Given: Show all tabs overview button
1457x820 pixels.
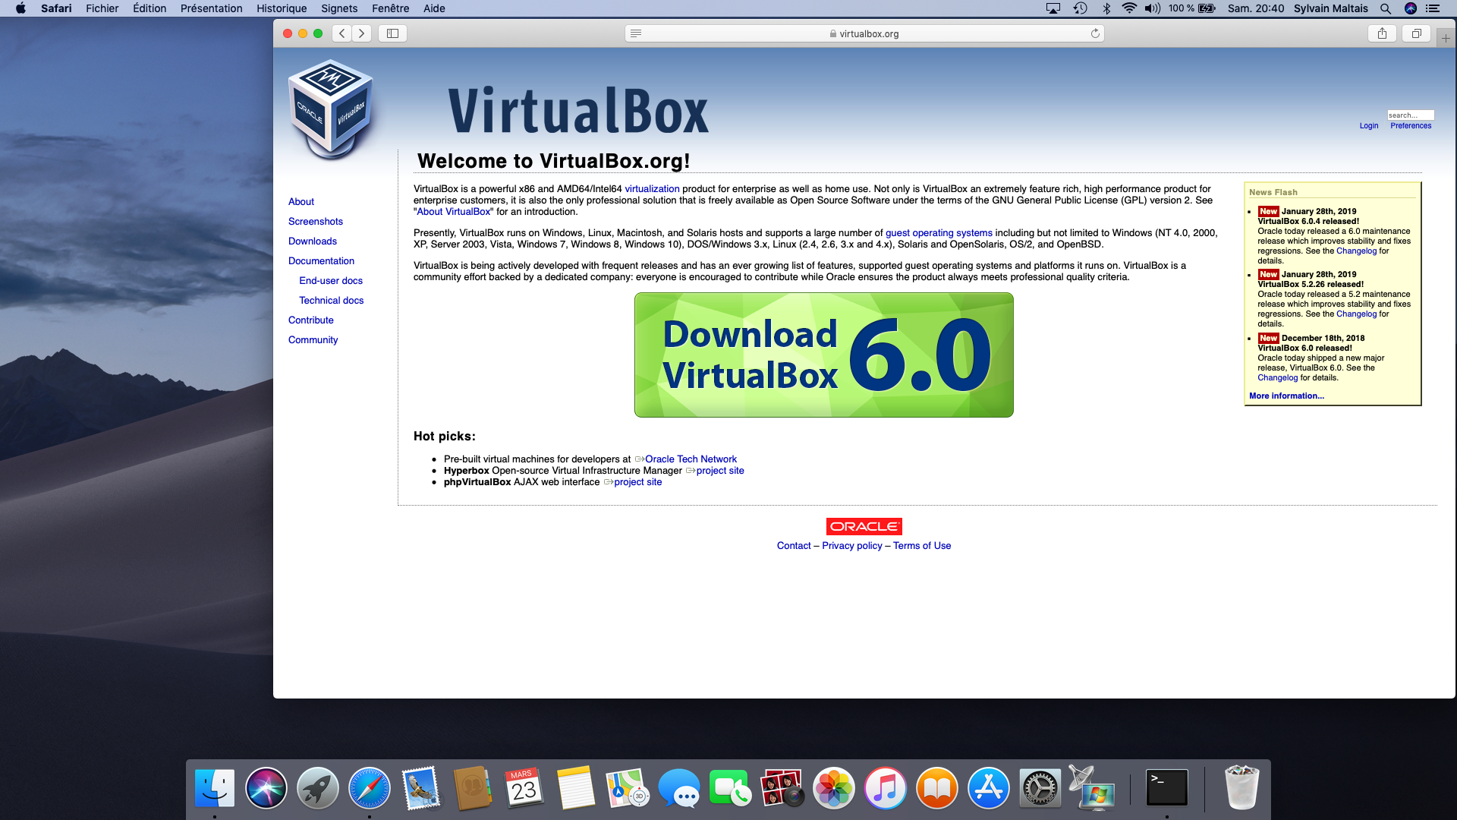Looking at the screenshot, I should [1416, 33].
